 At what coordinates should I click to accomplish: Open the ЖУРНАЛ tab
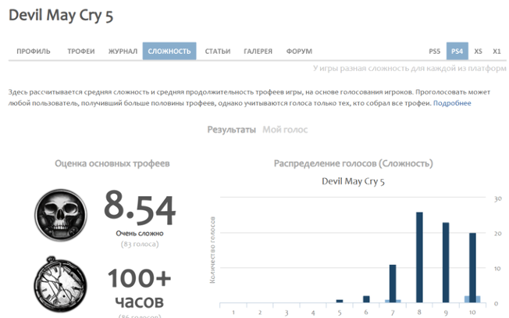coord(123,52)
